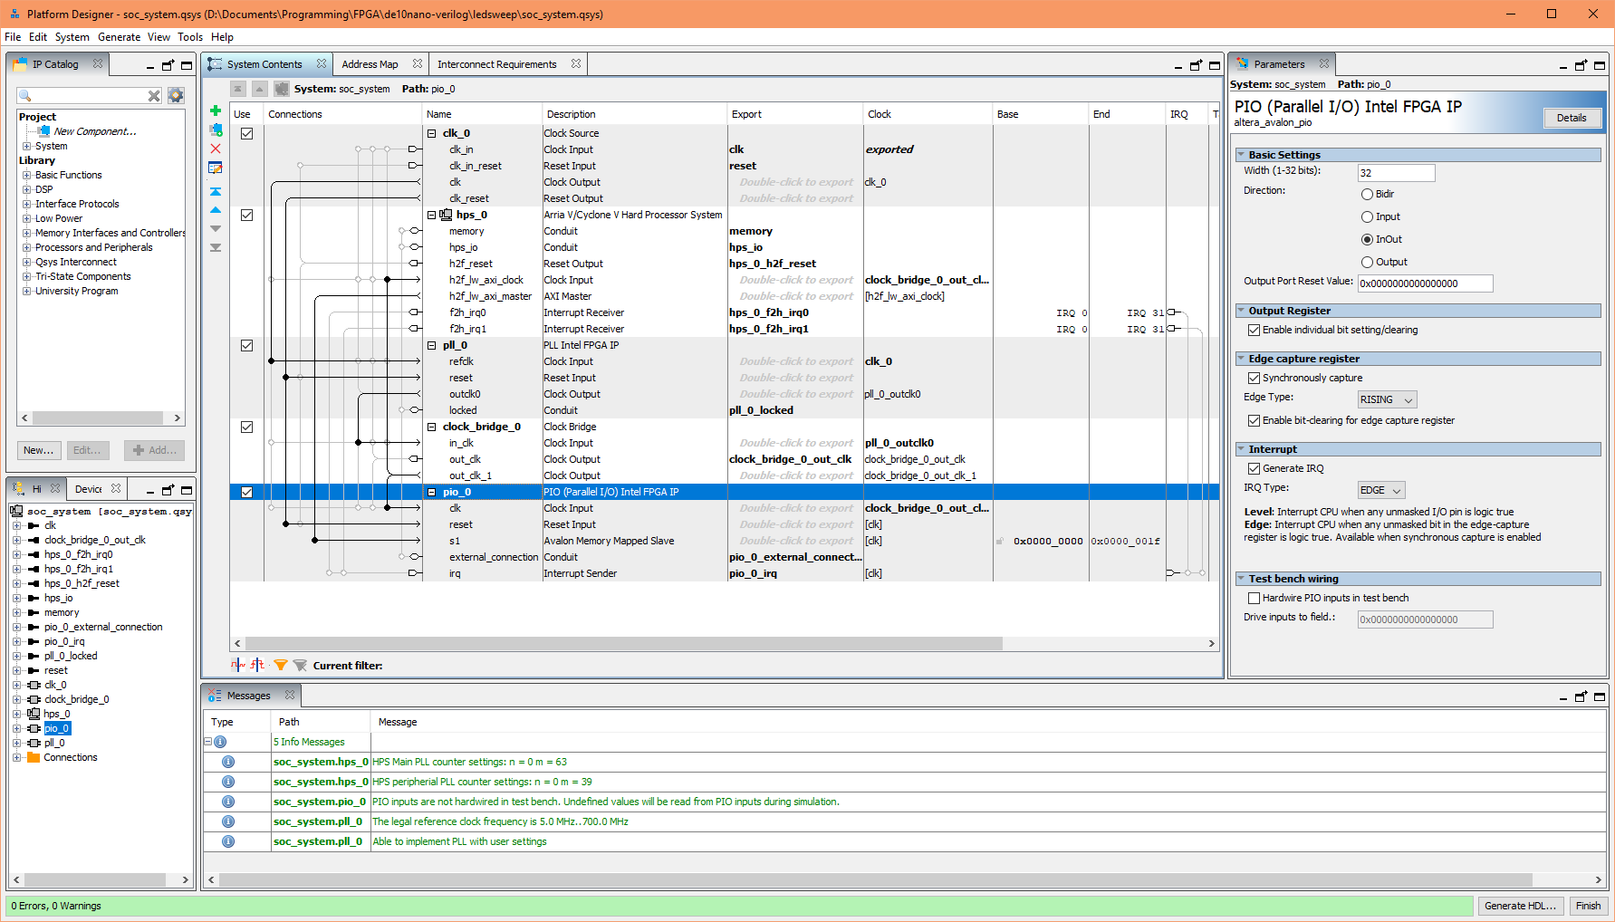Click info icon of soc_system.pio_0 message
The height and width of the screenshot is (922, 1615).
pos(228,802)
